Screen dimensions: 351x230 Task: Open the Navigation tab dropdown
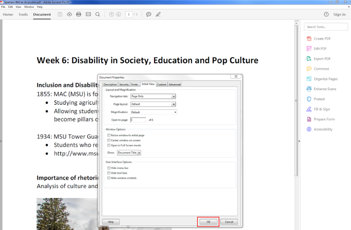click(153, 96)
